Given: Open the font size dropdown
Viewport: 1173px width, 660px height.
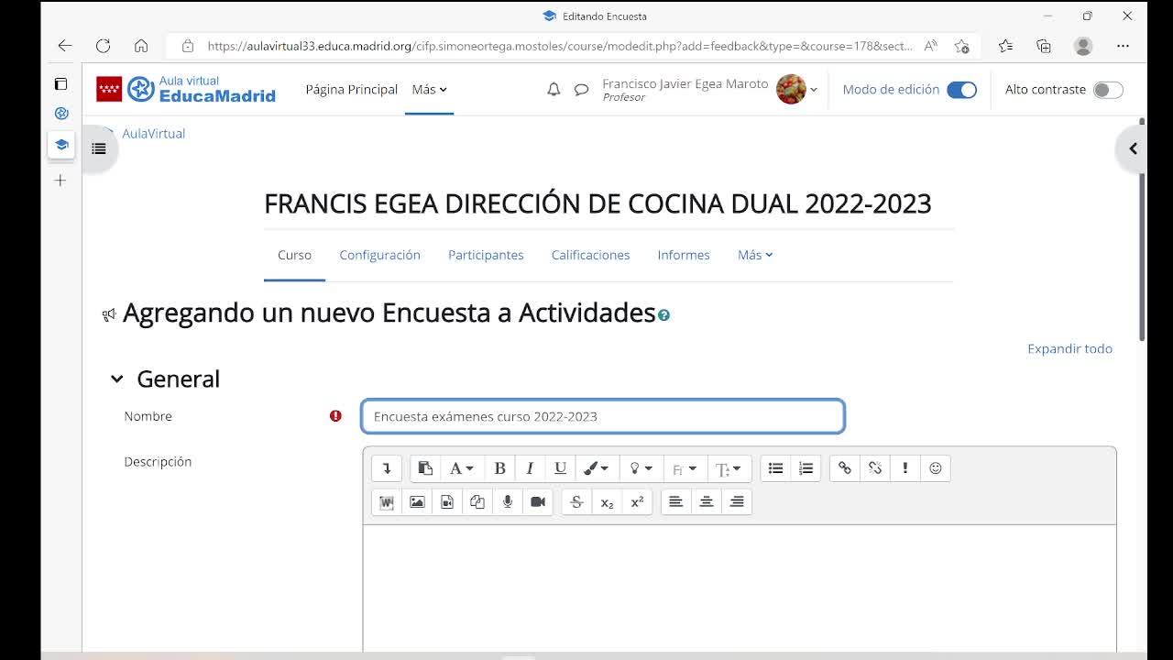Looking at the screenshot, I should pyautogui.click(x=729, y=468).
